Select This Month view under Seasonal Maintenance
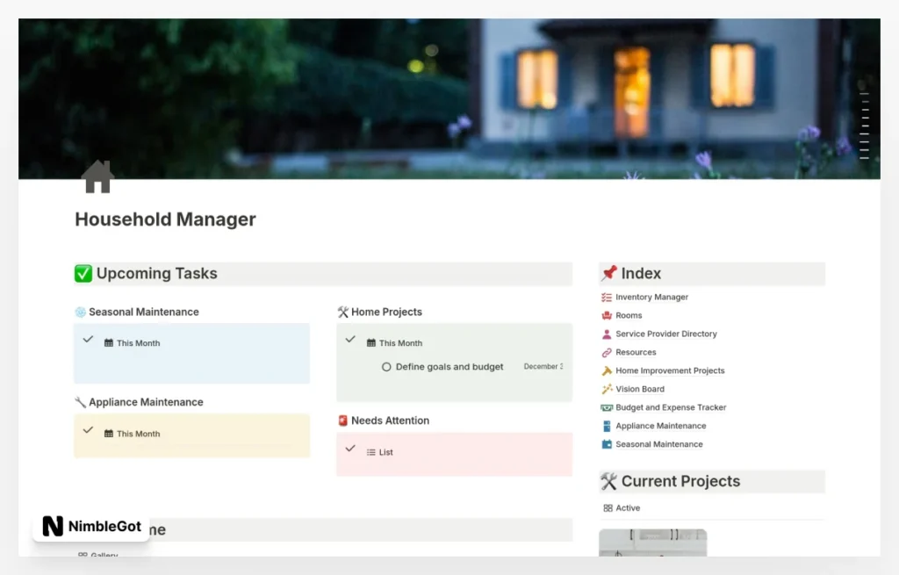 click(x=132, y=343)
